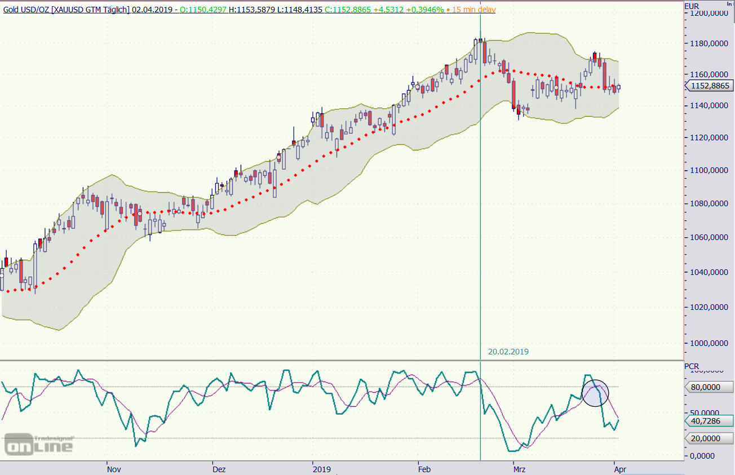Click the Apr label on the time axis
This screenshot has width=735, height=475.
pyautogui.click(x=619, y=468)
